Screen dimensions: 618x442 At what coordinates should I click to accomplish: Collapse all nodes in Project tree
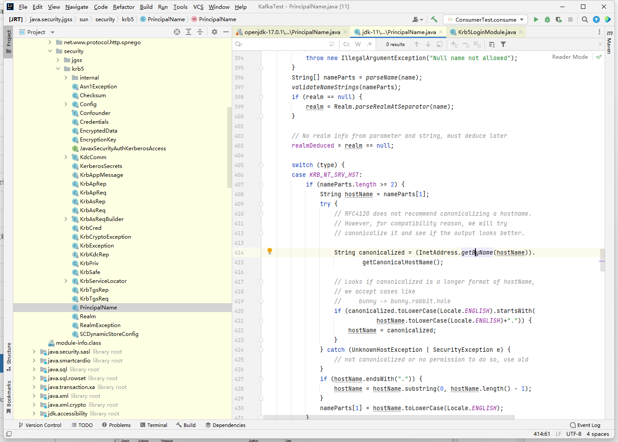200,32
